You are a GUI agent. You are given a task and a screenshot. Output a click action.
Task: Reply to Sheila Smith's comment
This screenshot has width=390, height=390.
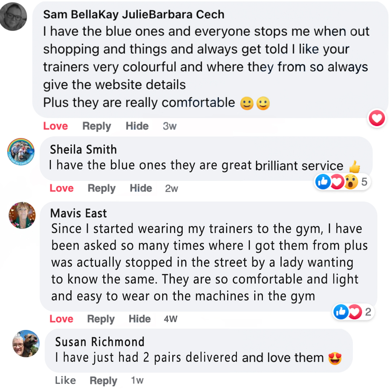pos(101,188)
